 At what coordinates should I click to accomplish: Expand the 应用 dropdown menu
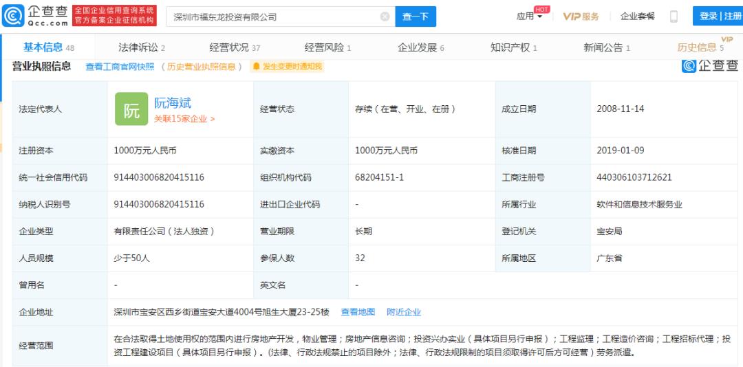point(529,16)
